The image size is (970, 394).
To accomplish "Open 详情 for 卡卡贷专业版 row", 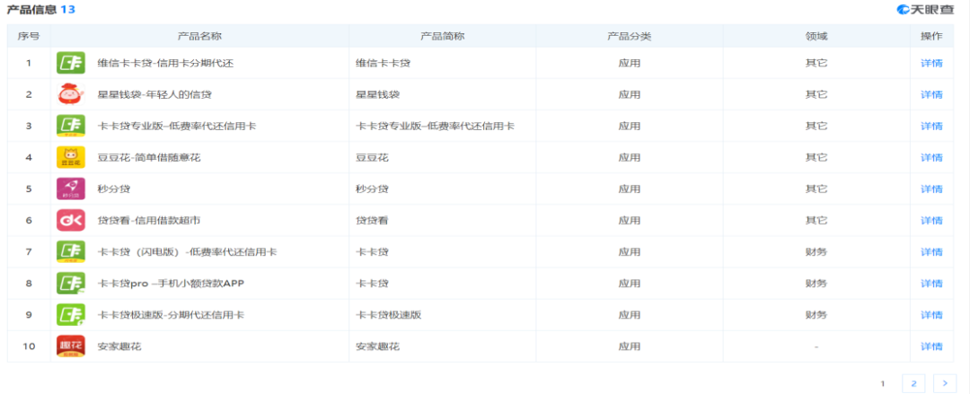I will pyautogui.click(x=931, y=127).
